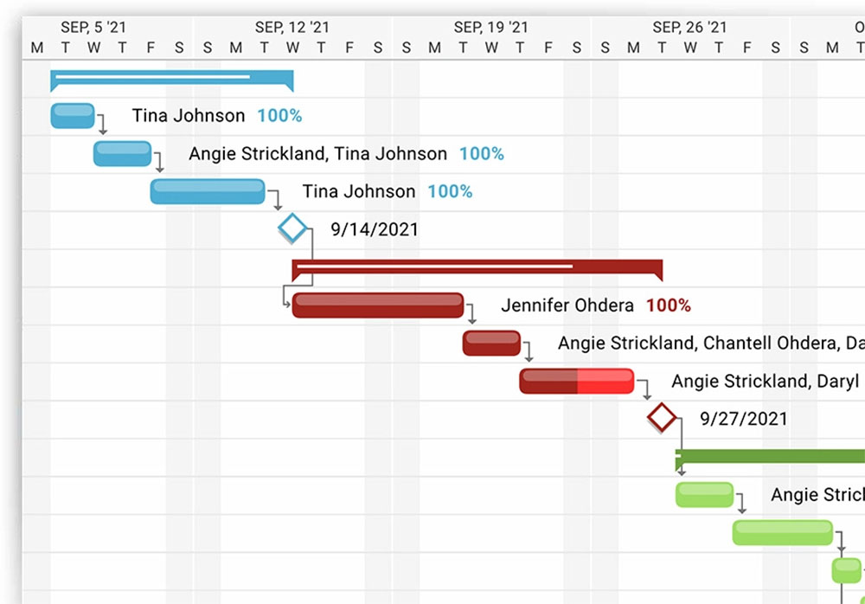Screen dimensions: 865x604
Task: Click the SEP, 26 '21 week header
Action: pyautogui.click(x=689, y=27)
